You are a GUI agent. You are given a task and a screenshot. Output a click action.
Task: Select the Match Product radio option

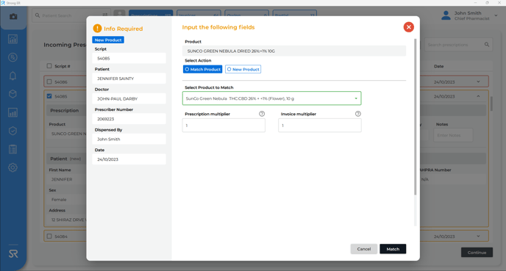(203, 69)
